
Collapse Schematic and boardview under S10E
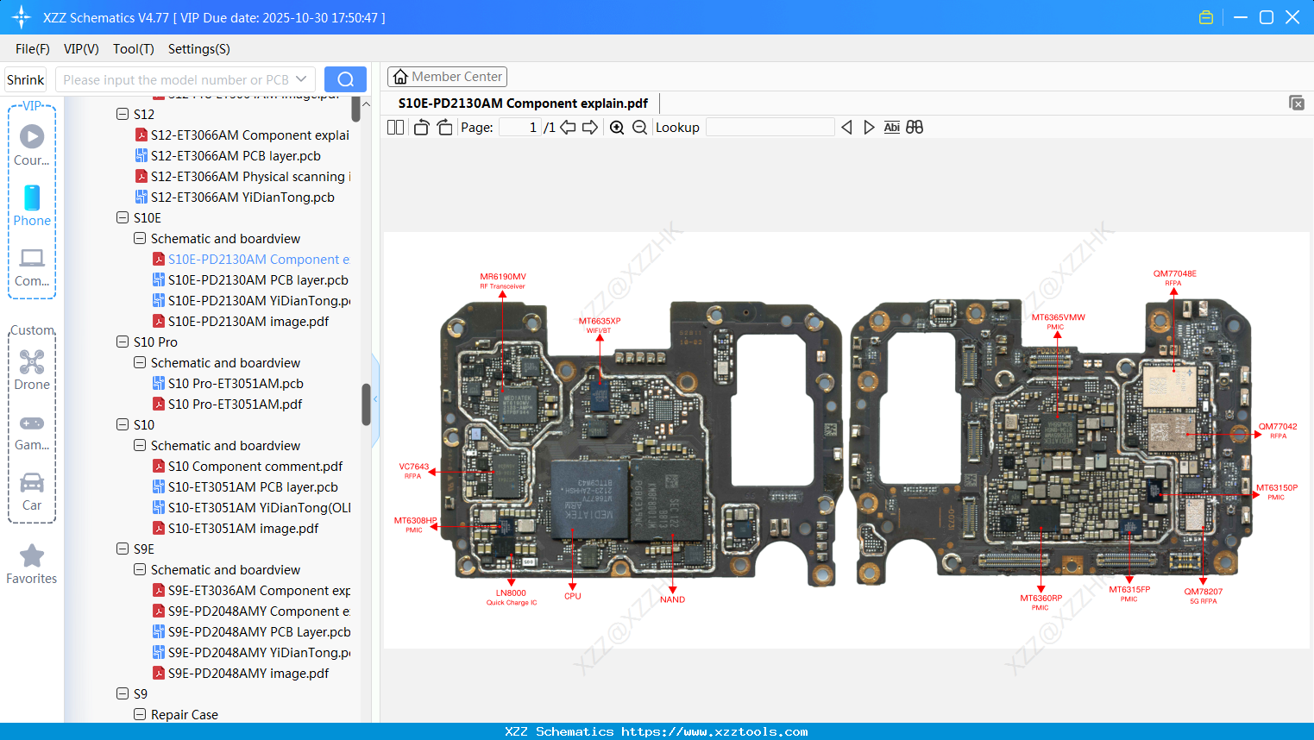[140, 238]
